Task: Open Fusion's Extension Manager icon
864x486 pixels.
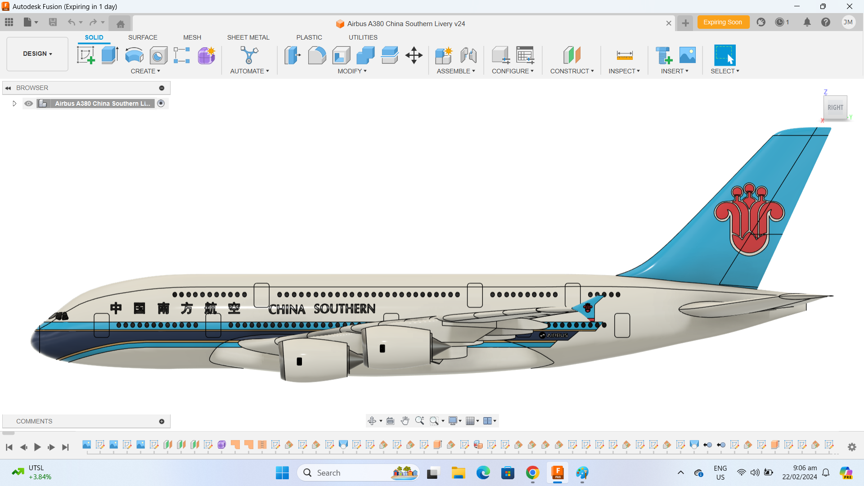Action: [x=761, y=22]
